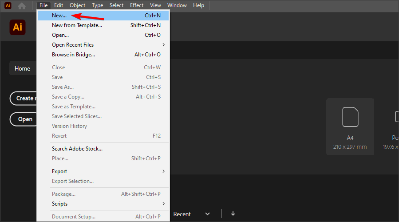Screen dimensions: 399x222
Task: Select Search Adobe Stock...
Action: (103, 149)
